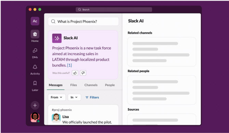Open the Home sidebar icon
Screen dimensions: 229x133
coord(35,34)
